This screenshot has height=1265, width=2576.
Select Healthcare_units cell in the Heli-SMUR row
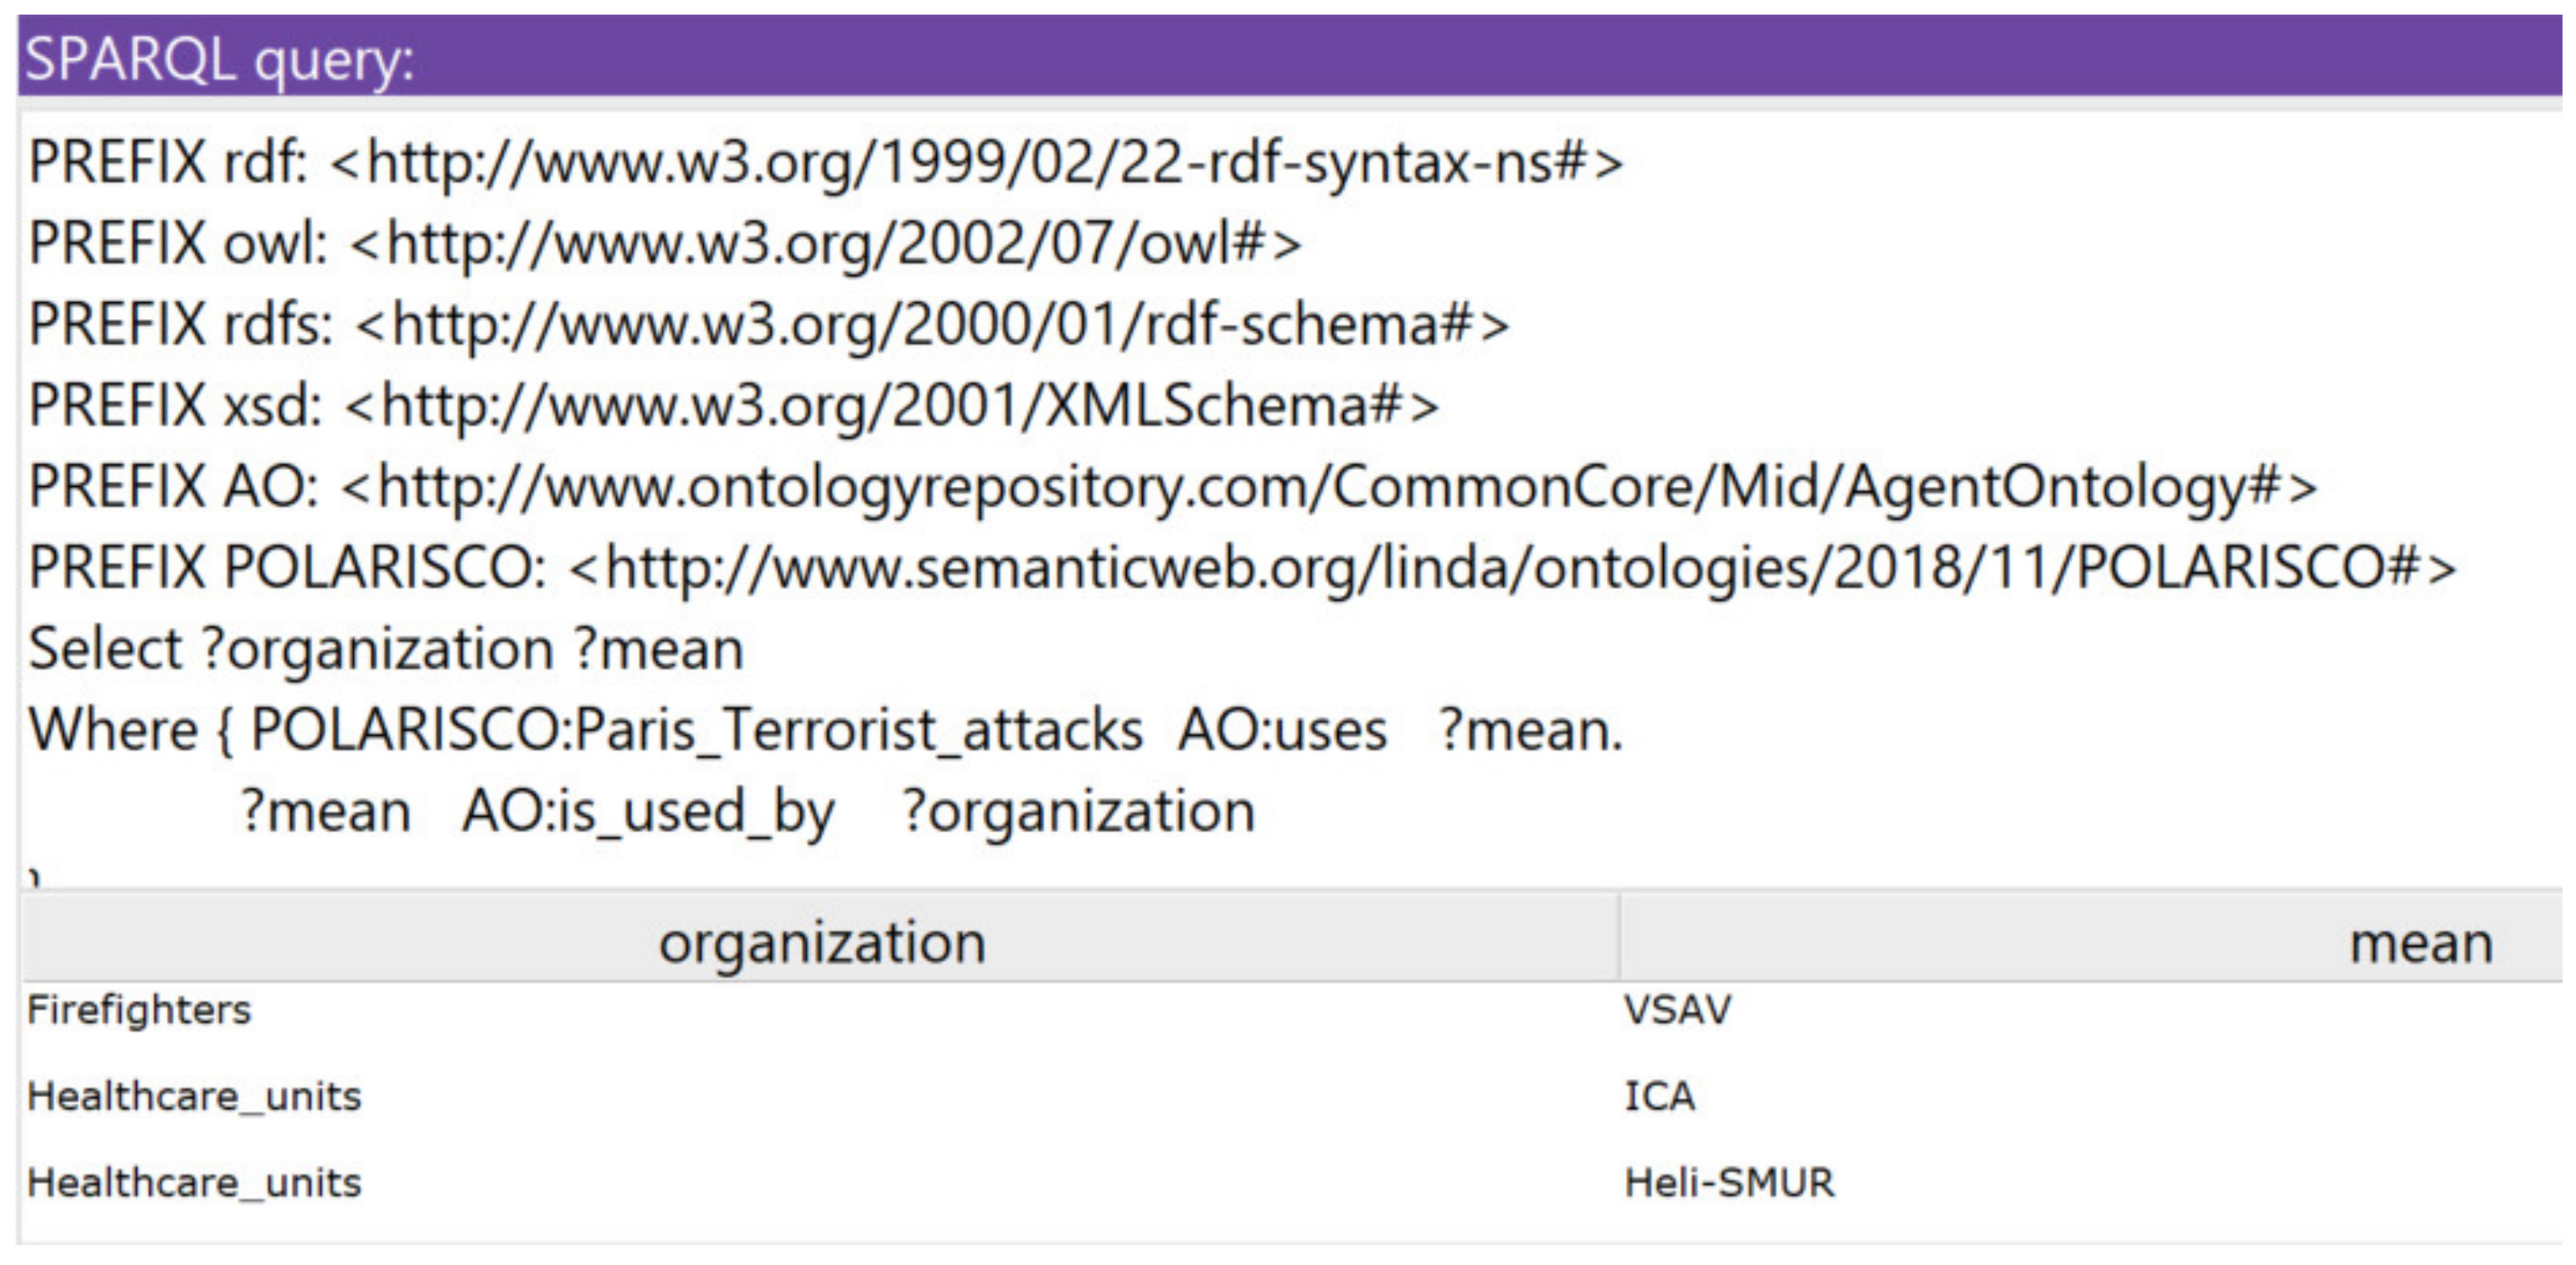[x=194, y=1183]
